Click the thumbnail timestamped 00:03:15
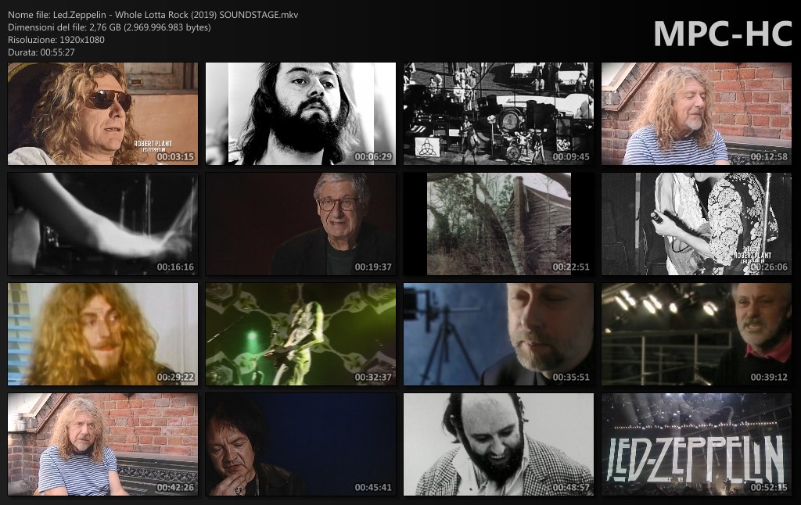This screenshot has height=505, width=801. [102, 114]
